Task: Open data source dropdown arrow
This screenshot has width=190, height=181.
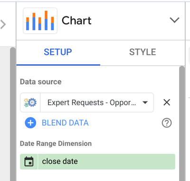Action: tap(145, 102)
